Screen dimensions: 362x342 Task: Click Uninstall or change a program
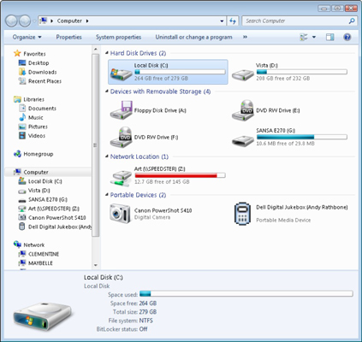[x=193, y=37]
